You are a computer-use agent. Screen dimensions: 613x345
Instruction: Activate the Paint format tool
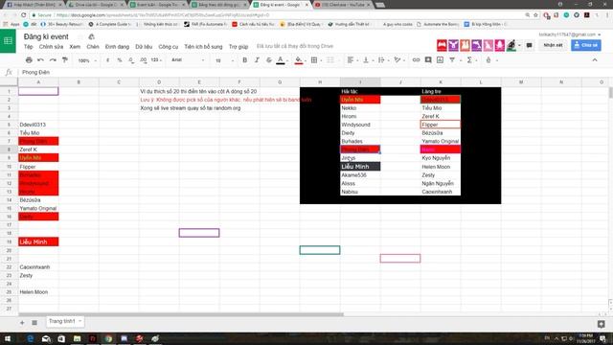(65, 60)
